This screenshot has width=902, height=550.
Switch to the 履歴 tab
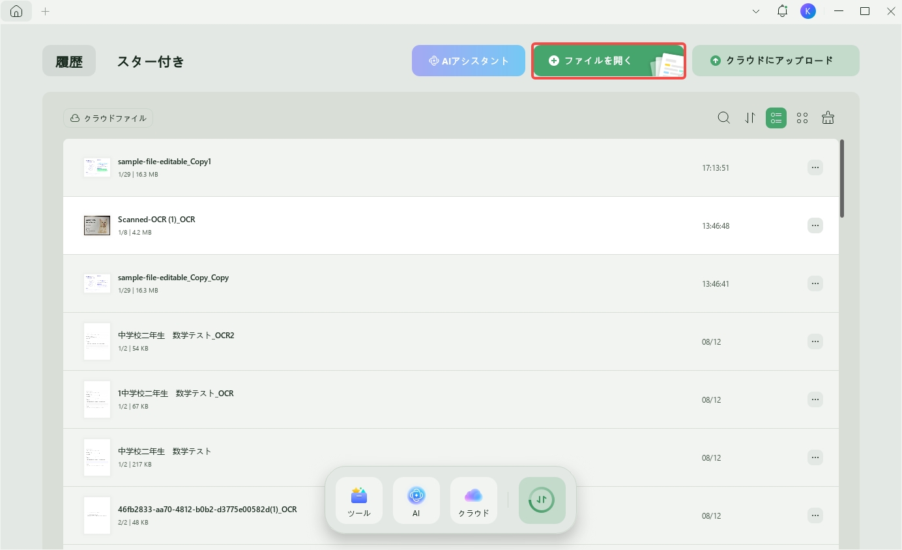[x=69, y=61]
